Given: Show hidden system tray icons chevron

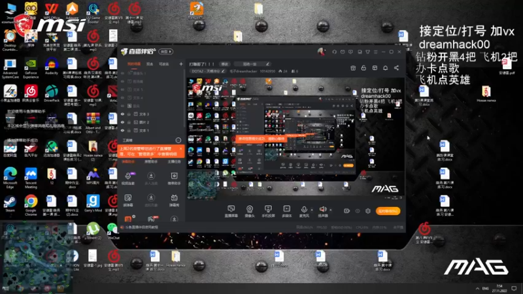Looking at the screenshot, I should pyautogui.click(x=477, y=288).
